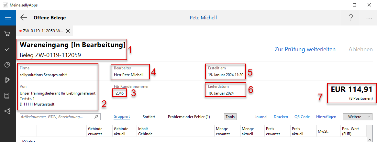Open the shopping cart section in sidebar
Image resolution: width=377 pixels, height=142 pixels.
[x=7, y=34]
